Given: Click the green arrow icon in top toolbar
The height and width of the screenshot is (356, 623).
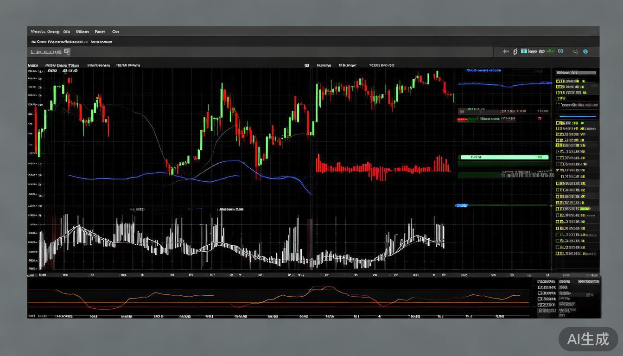Looking at the screenshot, I should (x=550, y=51).
